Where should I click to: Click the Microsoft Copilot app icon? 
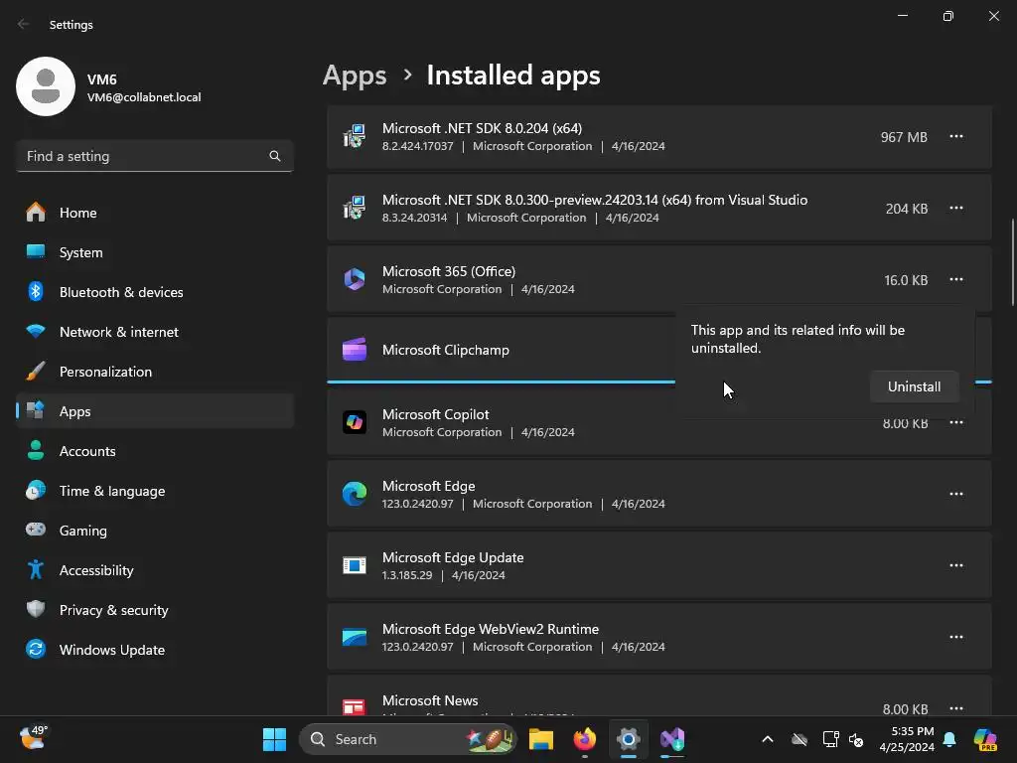click(355, 422)
